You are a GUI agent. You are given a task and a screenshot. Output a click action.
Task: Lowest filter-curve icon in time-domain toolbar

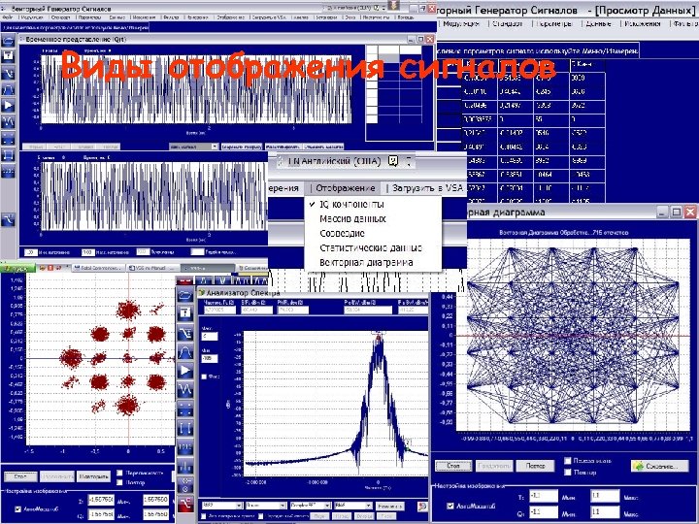[x=8, y=218]
